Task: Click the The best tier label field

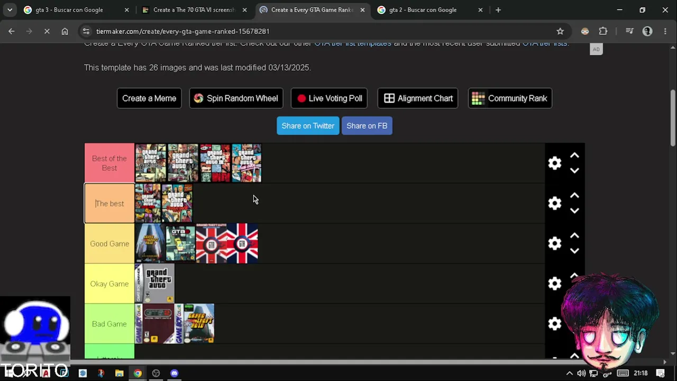Action: (x=109, y=203)
